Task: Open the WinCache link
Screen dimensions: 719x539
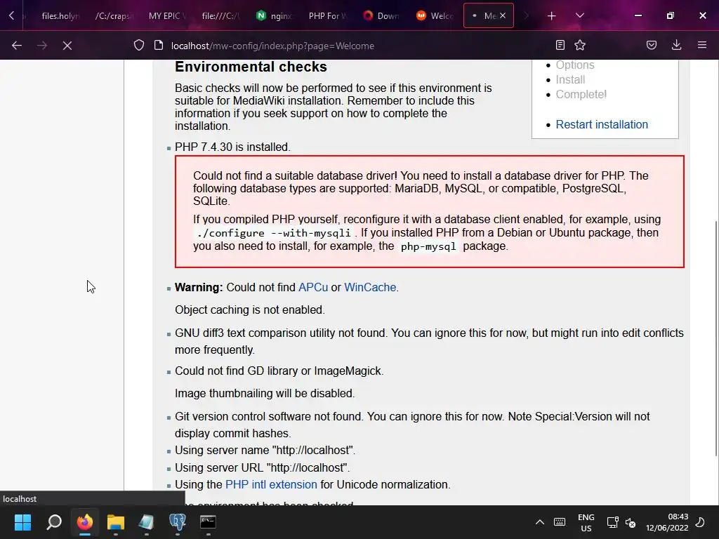Action: pyautogui.click(x=370, y=287)
